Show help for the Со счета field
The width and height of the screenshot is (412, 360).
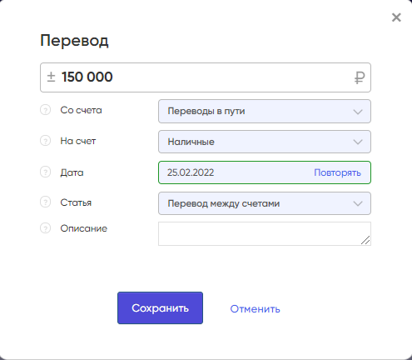[45, 110]
